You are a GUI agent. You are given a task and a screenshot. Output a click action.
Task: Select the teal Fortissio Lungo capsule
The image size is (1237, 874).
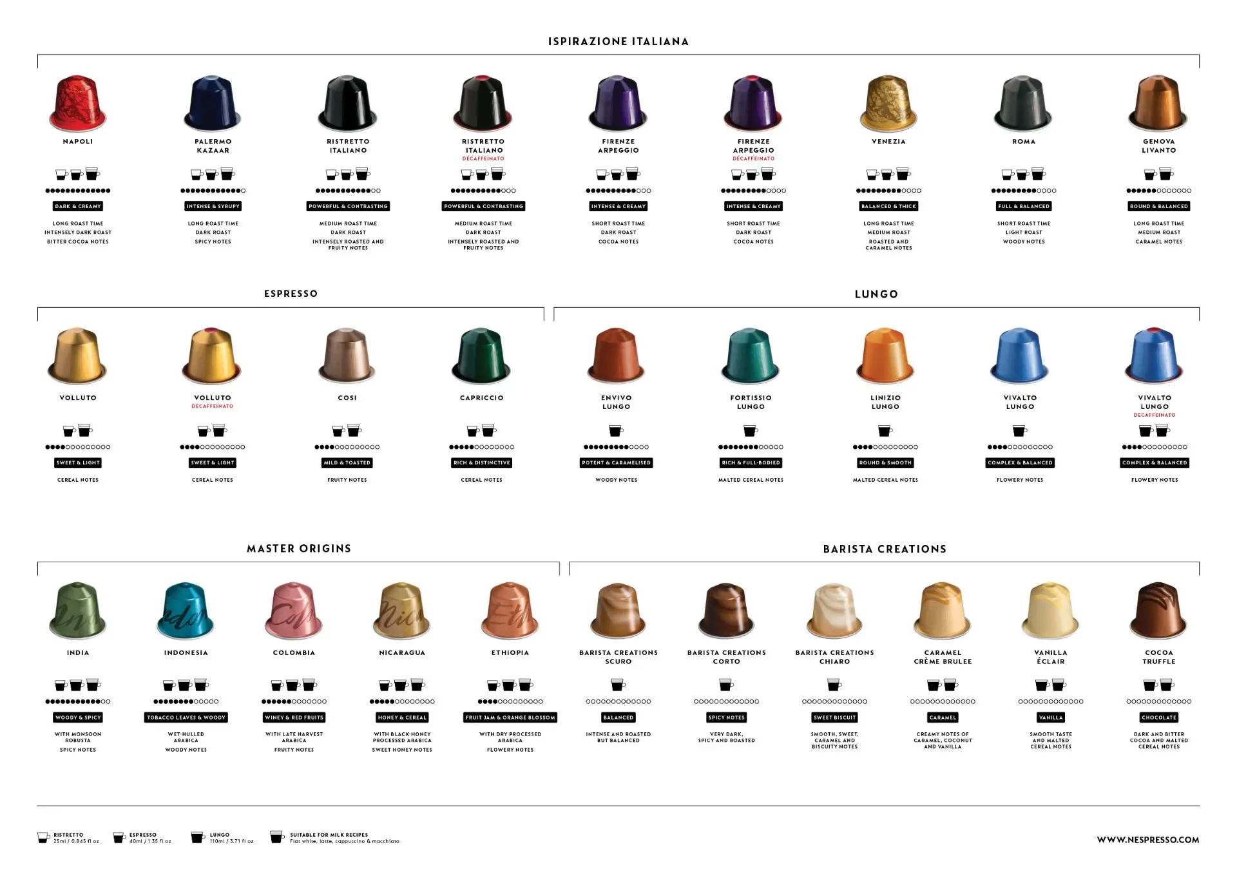coord(751,356)
